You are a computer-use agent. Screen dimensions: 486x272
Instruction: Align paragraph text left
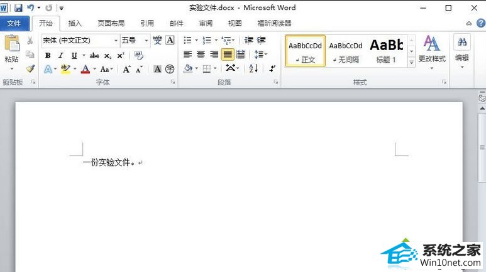coord(187,55)
